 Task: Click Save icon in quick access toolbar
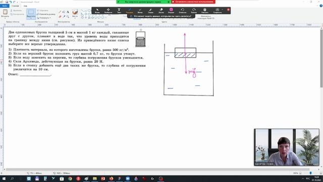7,2
